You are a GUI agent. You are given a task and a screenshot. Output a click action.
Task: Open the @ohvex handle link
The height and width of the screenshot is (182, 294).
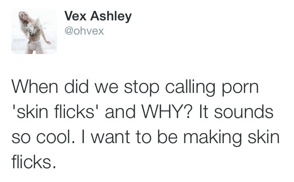click(84, 31)
